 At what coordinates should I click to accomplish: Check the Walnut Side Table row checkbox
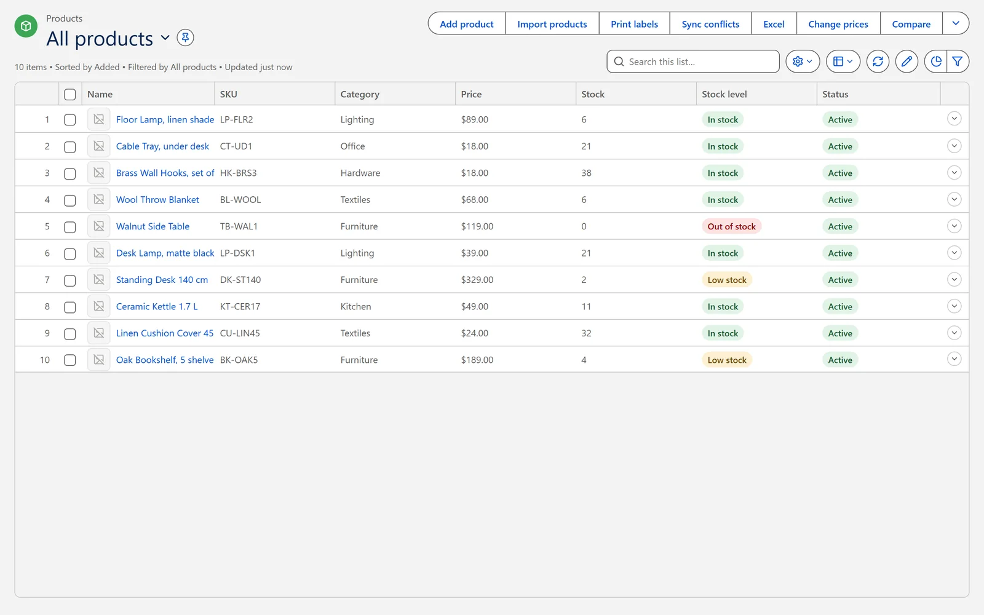point(70,227)
